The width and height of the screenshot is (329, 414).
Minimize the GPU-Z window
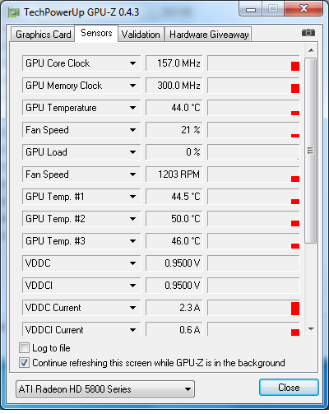(x=251, y=9)
